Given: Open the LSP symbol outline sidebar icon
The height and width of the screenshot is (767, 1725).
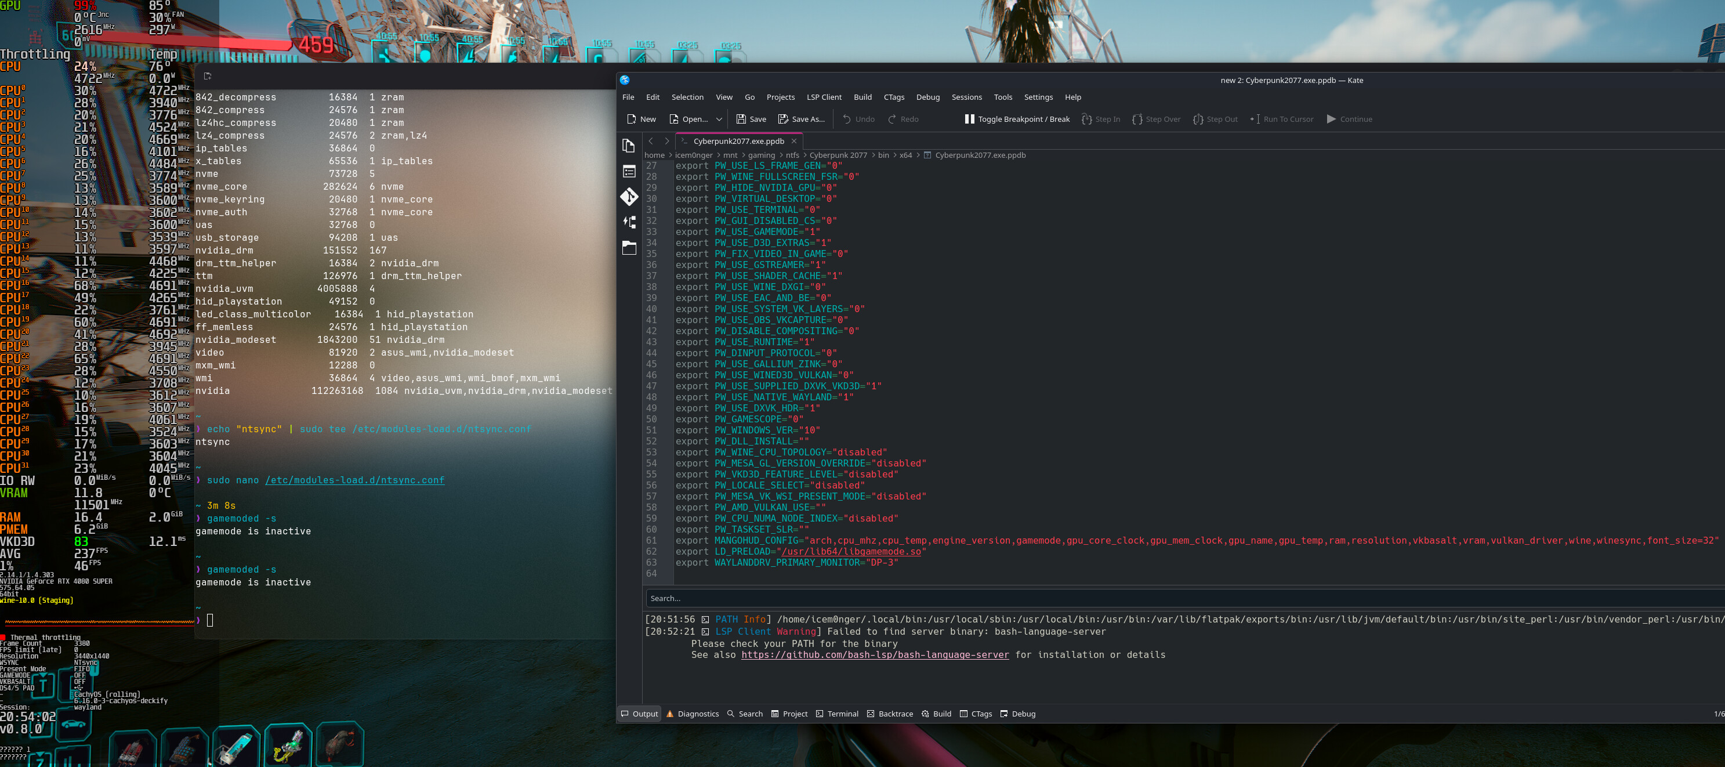Looking at the screenshot, I should (x=628, y=222).
